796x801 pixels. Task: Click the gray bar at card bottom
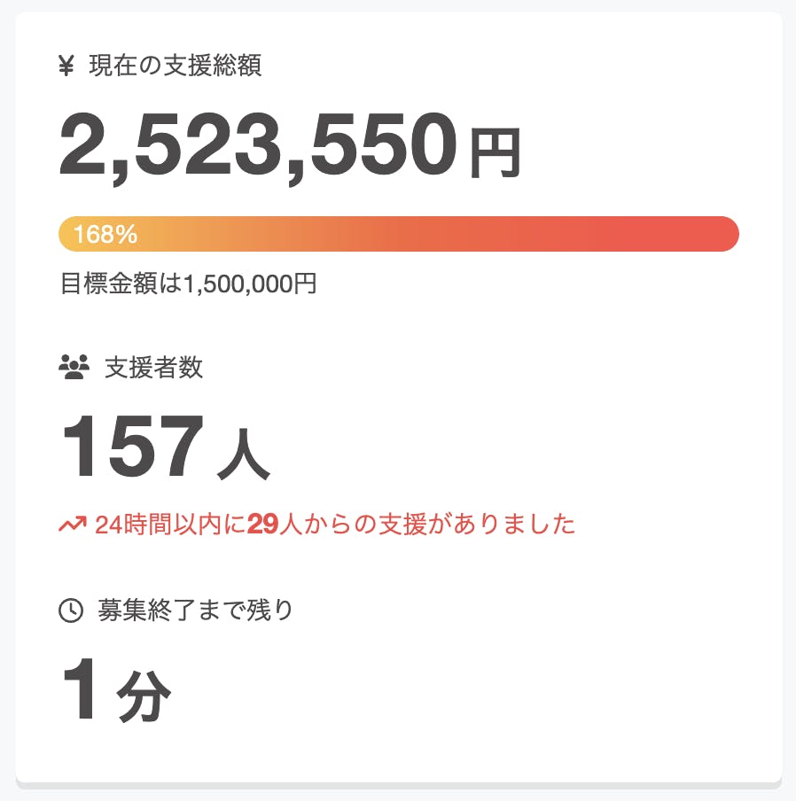point(398,785)
